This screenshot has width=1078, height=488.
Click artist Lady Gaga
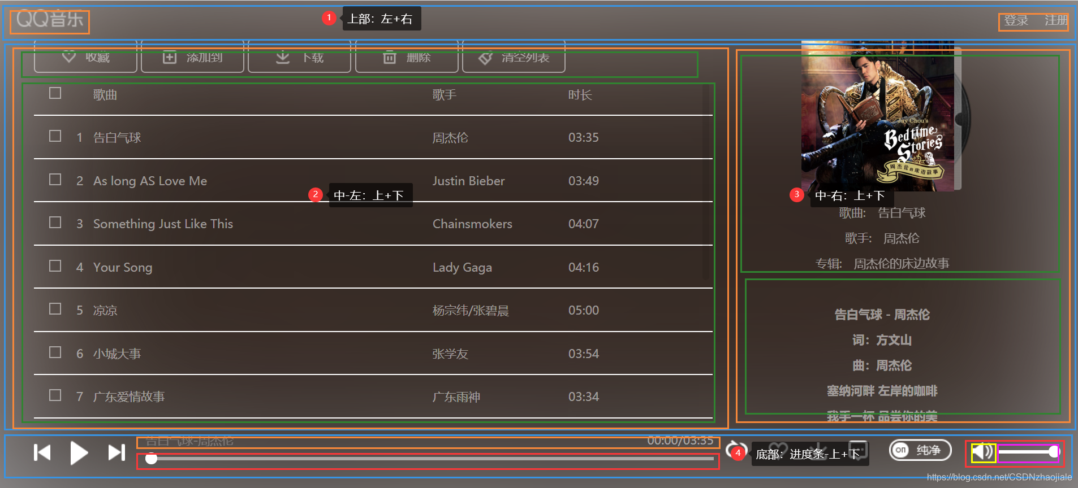click(462, 268)
